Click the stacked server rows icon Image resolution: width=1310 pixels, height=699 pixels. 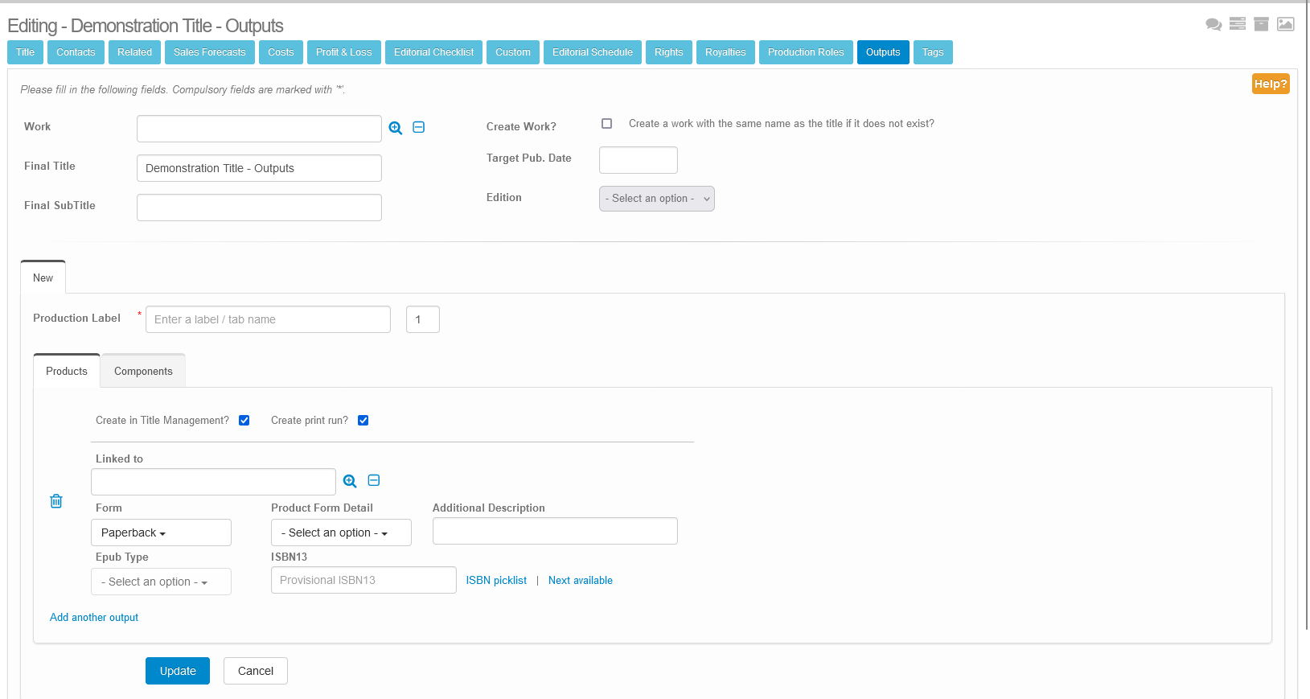tap(1238, 24)
